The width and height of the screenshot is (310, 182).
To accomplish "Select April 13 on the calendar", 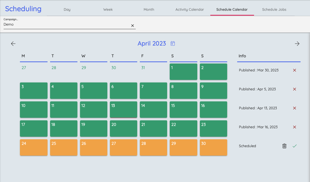I will 123,110.
